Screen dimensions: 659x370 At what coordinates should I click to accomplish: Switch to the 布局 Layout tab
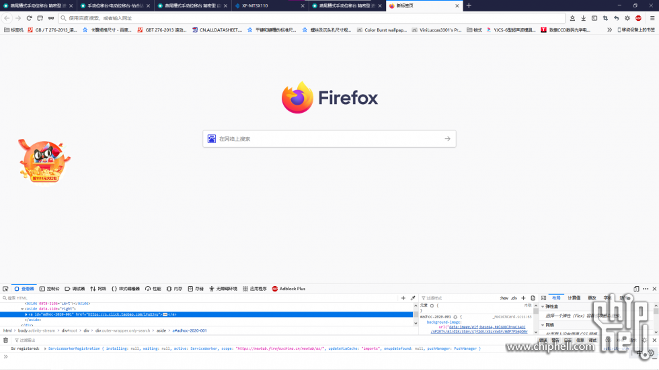tap(556, 298)
